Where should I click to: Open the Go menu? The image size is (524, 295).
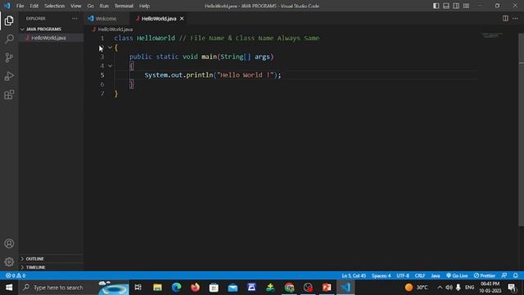[91, 6]
